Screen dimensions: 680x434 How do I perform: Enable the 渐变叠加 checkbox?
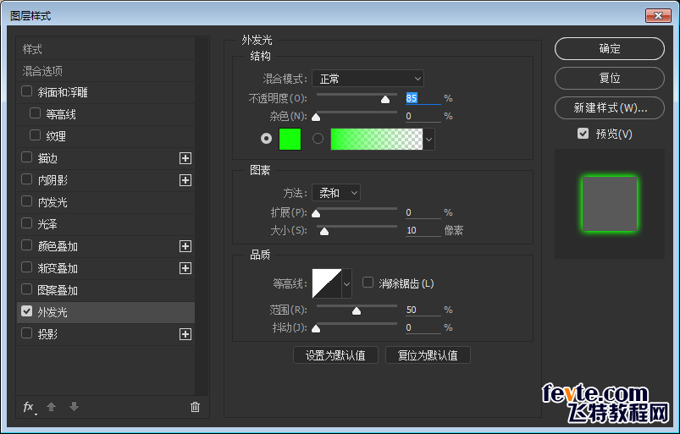click(27, 267)
